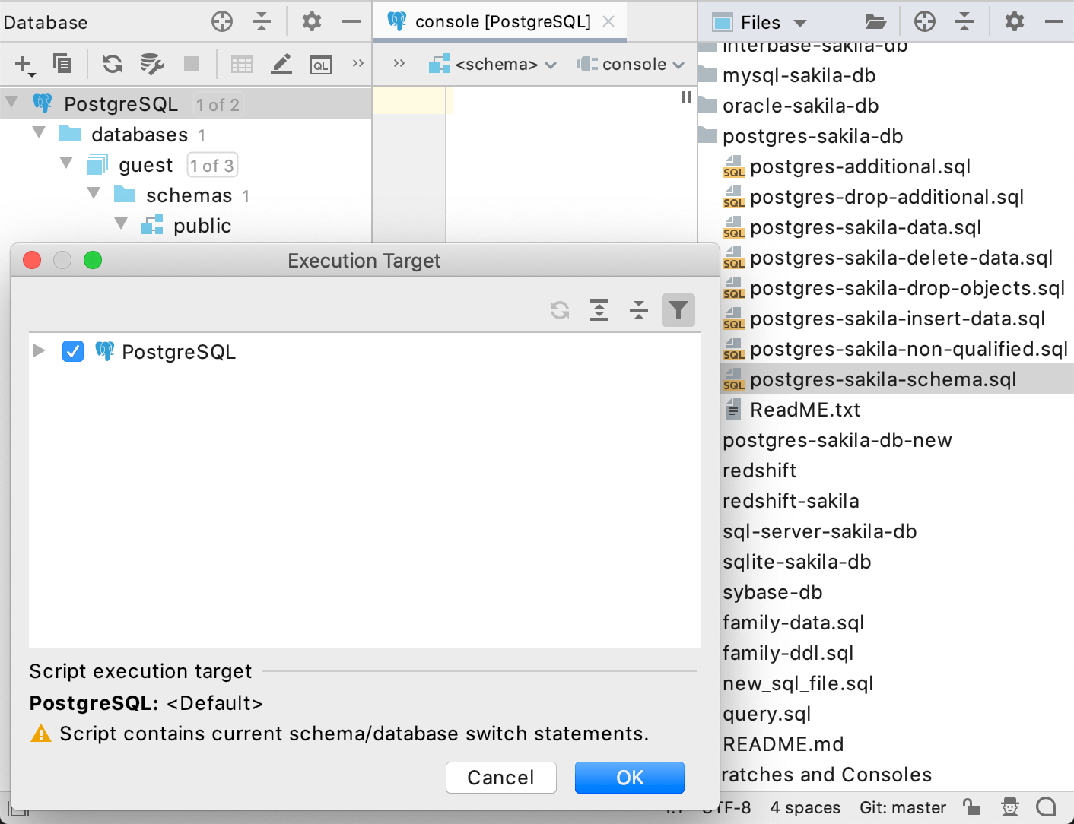The width and height of the screenshot is (1074, 824).
Task: Click the inspector hat icon in status bar
Action: click(x=1010, y=807)
